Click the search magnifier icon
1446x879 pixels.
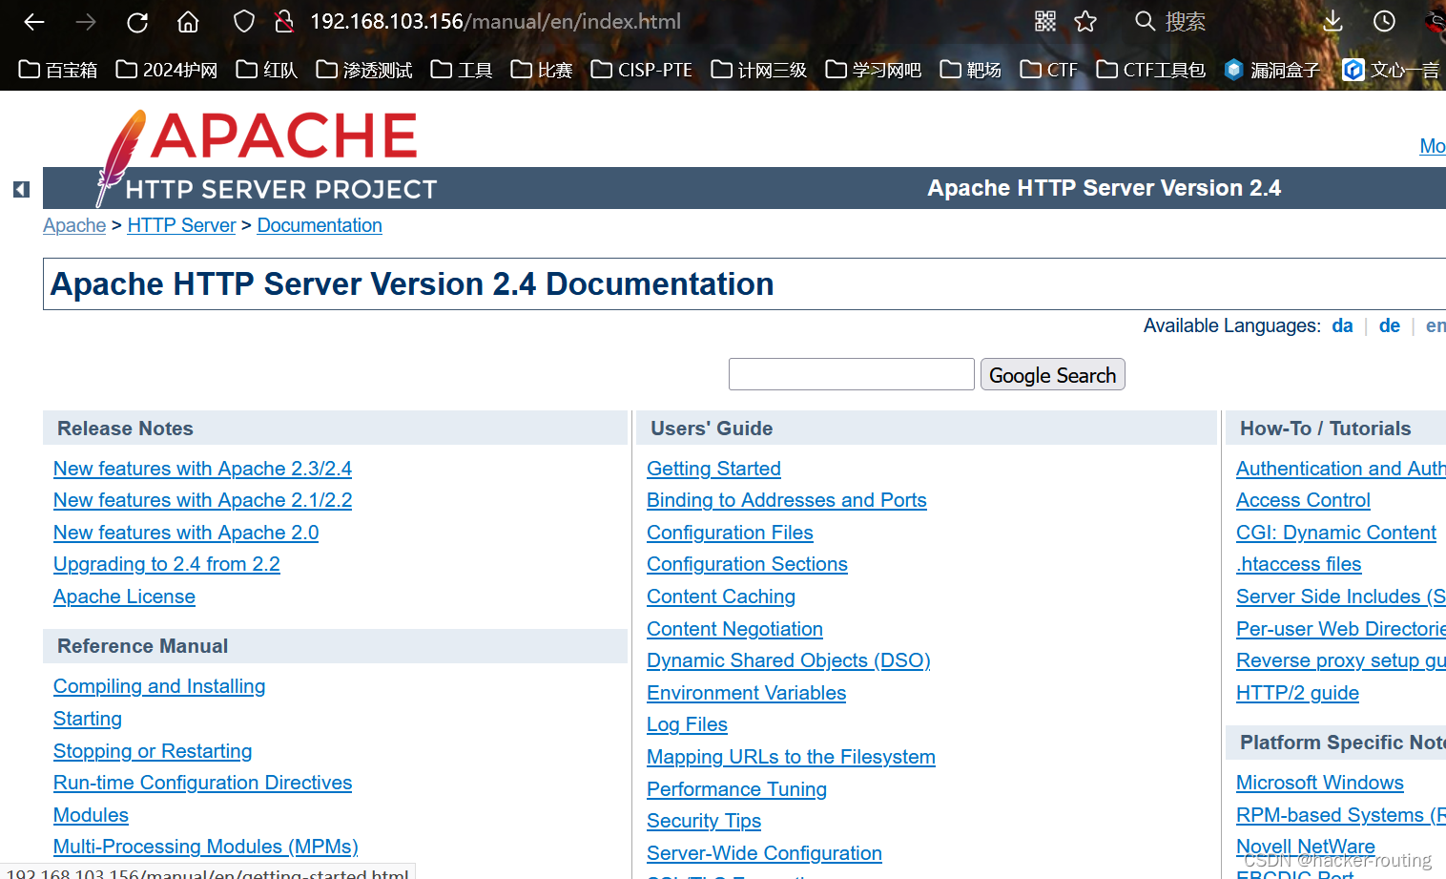click(1145, 21)
